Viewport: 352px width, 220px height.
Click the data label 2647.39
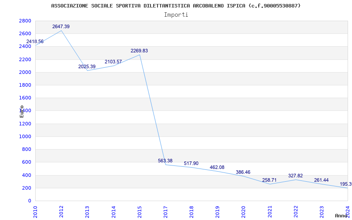click(61, 26)
